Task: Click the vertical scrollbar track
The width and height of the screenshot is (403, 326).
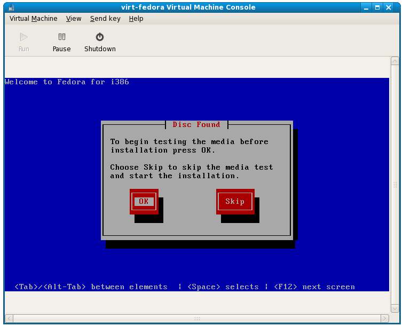Action: [395, 185]
